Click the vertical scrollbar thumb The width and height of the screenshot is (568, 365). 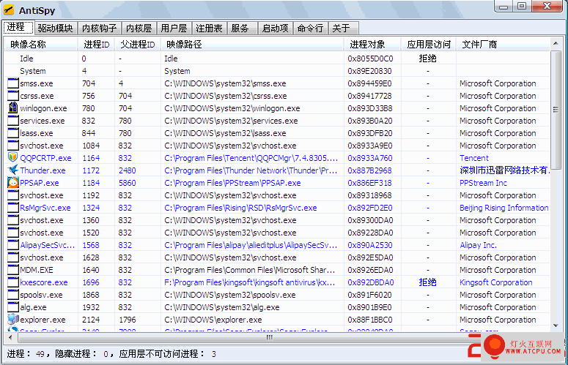[556, 109]
